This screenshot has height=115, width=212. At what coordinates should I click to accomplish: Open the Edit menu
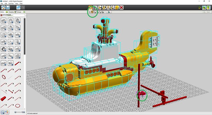coord(6,4)
